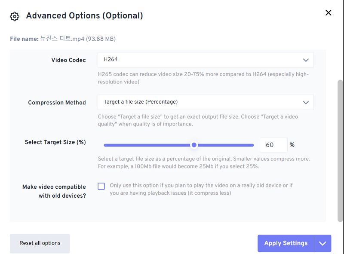Enable old devices compatibility checkbox

(101, 186)
